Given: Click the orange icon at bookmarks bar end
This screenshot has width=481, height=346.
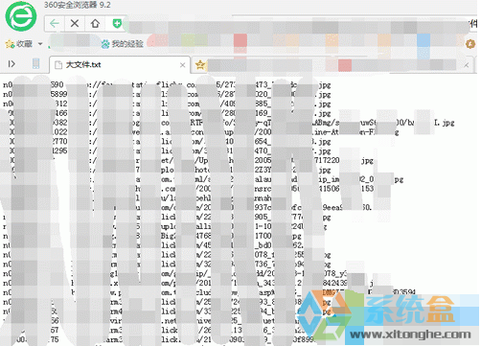Looking at the screenshot, I should point(470,44).
